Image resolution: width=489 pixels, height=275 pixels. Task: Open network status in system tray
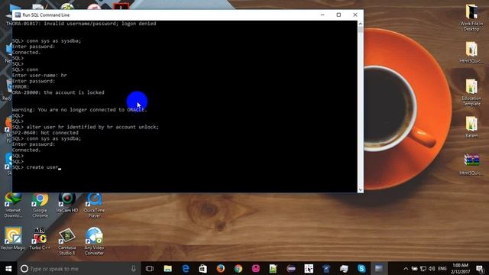click(x=423, y=268)
